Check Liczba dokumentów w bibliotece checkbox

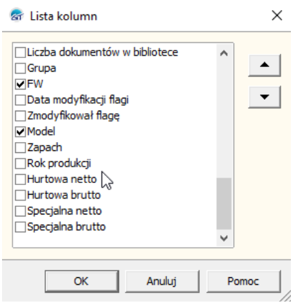click(x=21, y=53)
